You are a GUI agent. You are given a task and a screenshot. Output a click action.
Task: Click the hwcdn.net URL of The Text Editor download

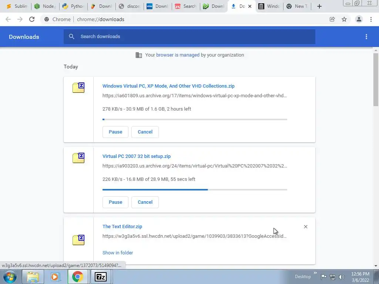pos(195,236)
